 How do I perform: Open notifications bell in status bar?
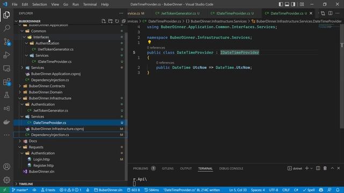point(338,190)
